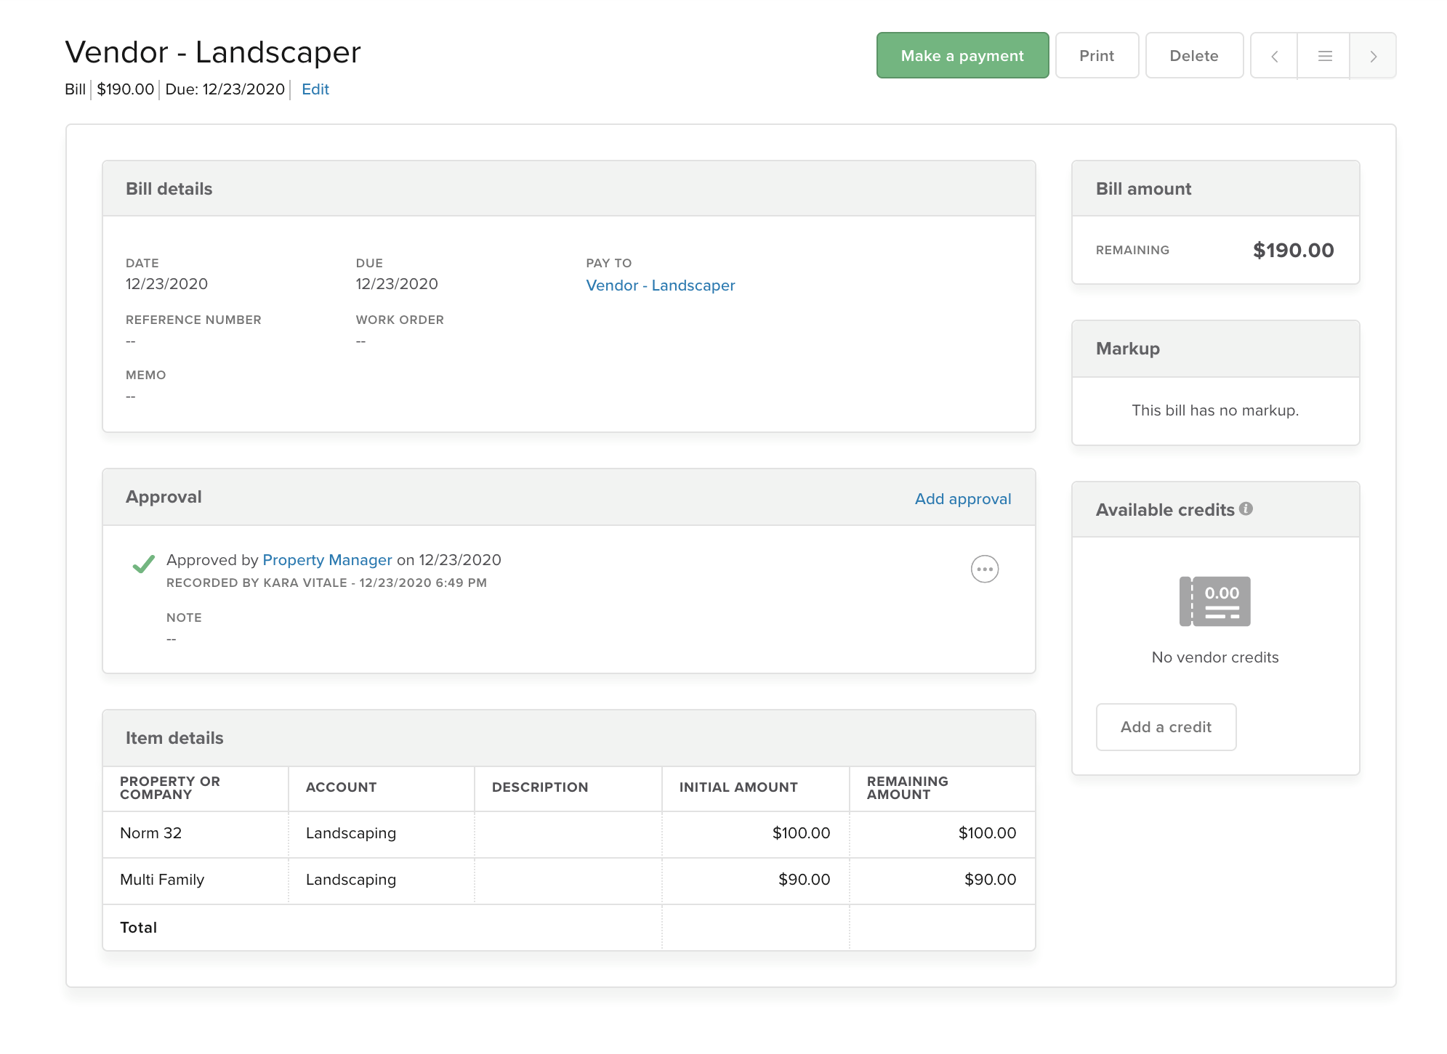Viewport: 1447px width, 1054px height.
Task: Click the 'This bill has no markup.' text
Action: coord(1214,410)
